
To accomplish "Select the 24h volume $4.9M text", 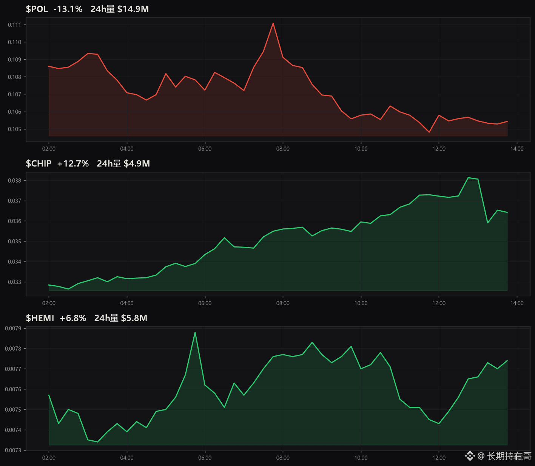I will (123, 163).
